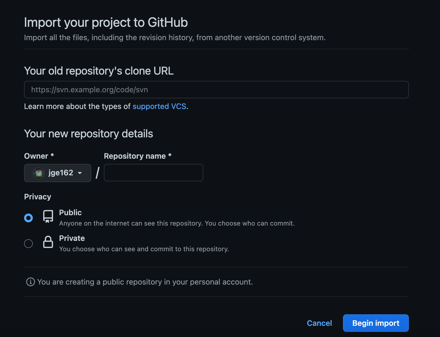The height and width of the screenshot is (337, 440).
Task: Click the public repository notice text
Action: pyautogui.click(x=145, y=282)
